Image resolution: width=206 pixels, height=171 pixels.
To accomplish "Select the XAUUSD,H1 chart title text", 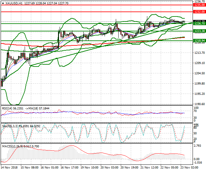I will [14, 3].
